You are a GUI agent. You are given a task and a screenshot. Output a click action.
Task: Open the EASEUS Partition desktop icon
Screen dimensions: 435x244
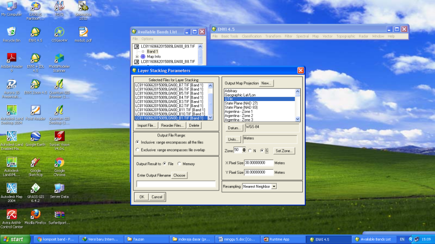[35, 11]
